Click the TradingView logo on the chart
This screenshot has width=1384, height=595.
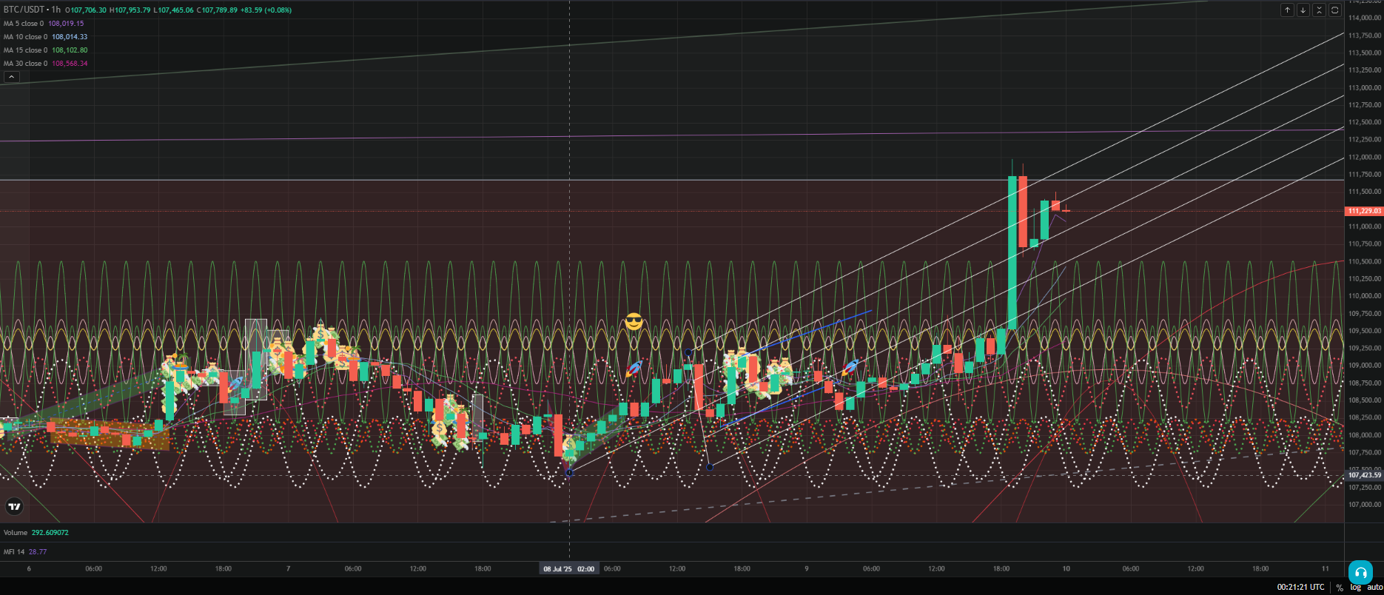(x=14, y=507)
